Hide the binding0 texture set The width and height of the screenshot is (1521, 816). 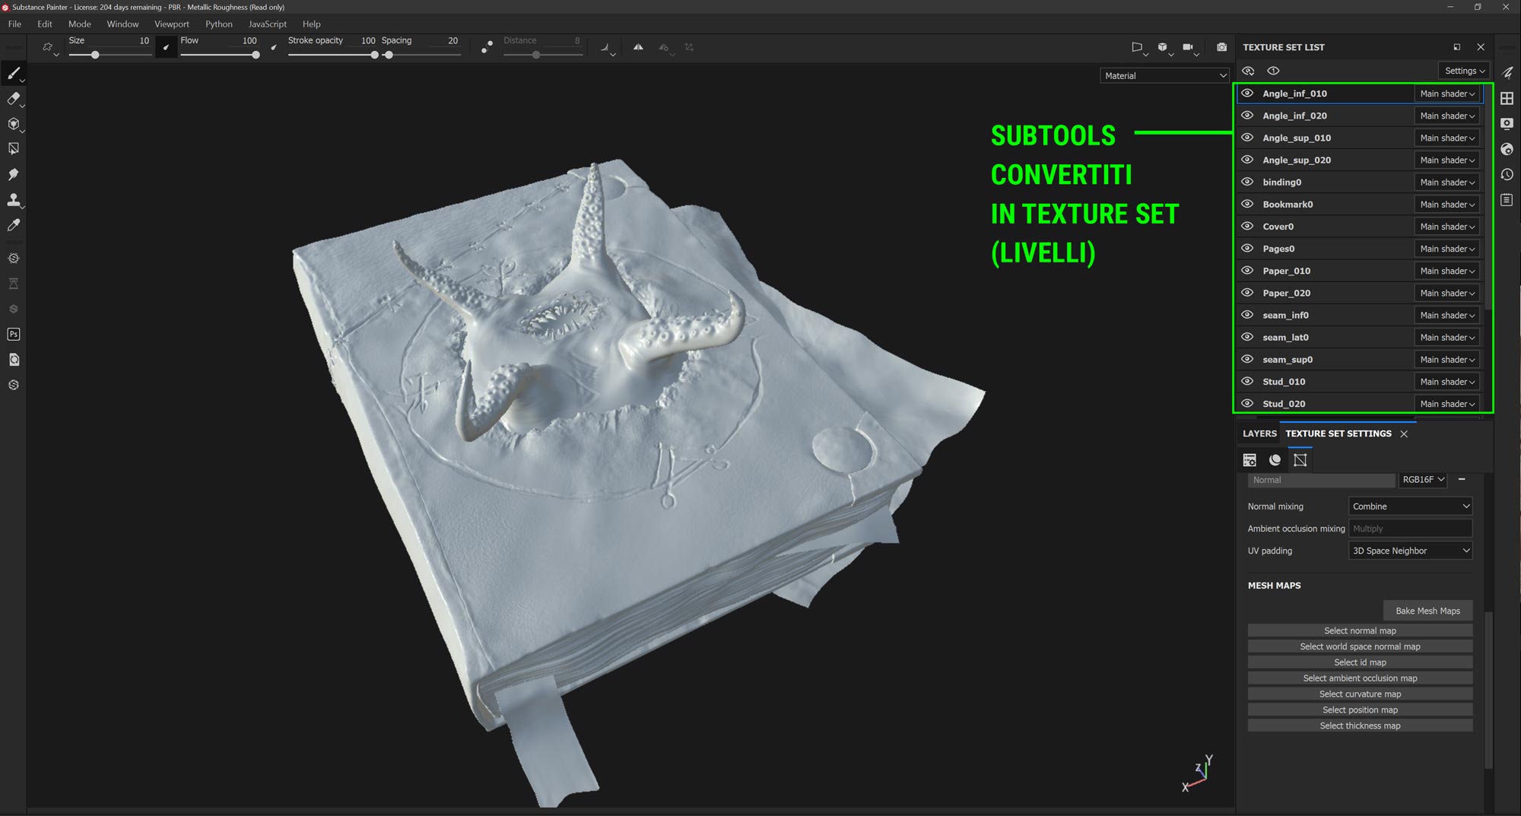1247,182
